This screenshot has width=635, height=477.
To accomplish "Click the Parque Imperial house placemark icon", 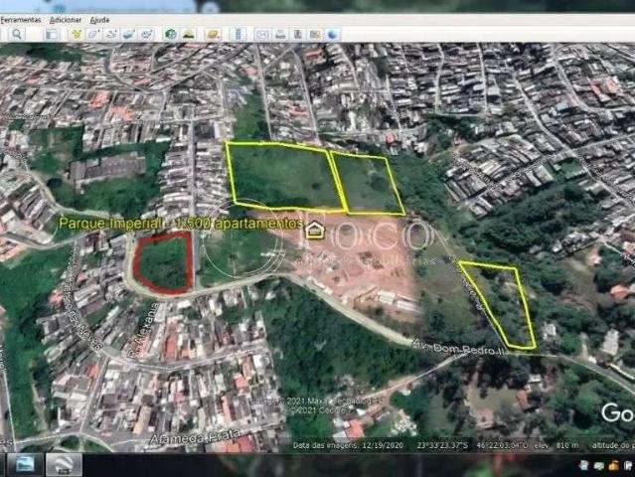I will pos(314,230).
